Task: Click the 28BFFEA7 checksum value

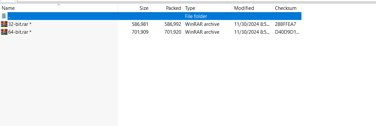Action: 286,24
